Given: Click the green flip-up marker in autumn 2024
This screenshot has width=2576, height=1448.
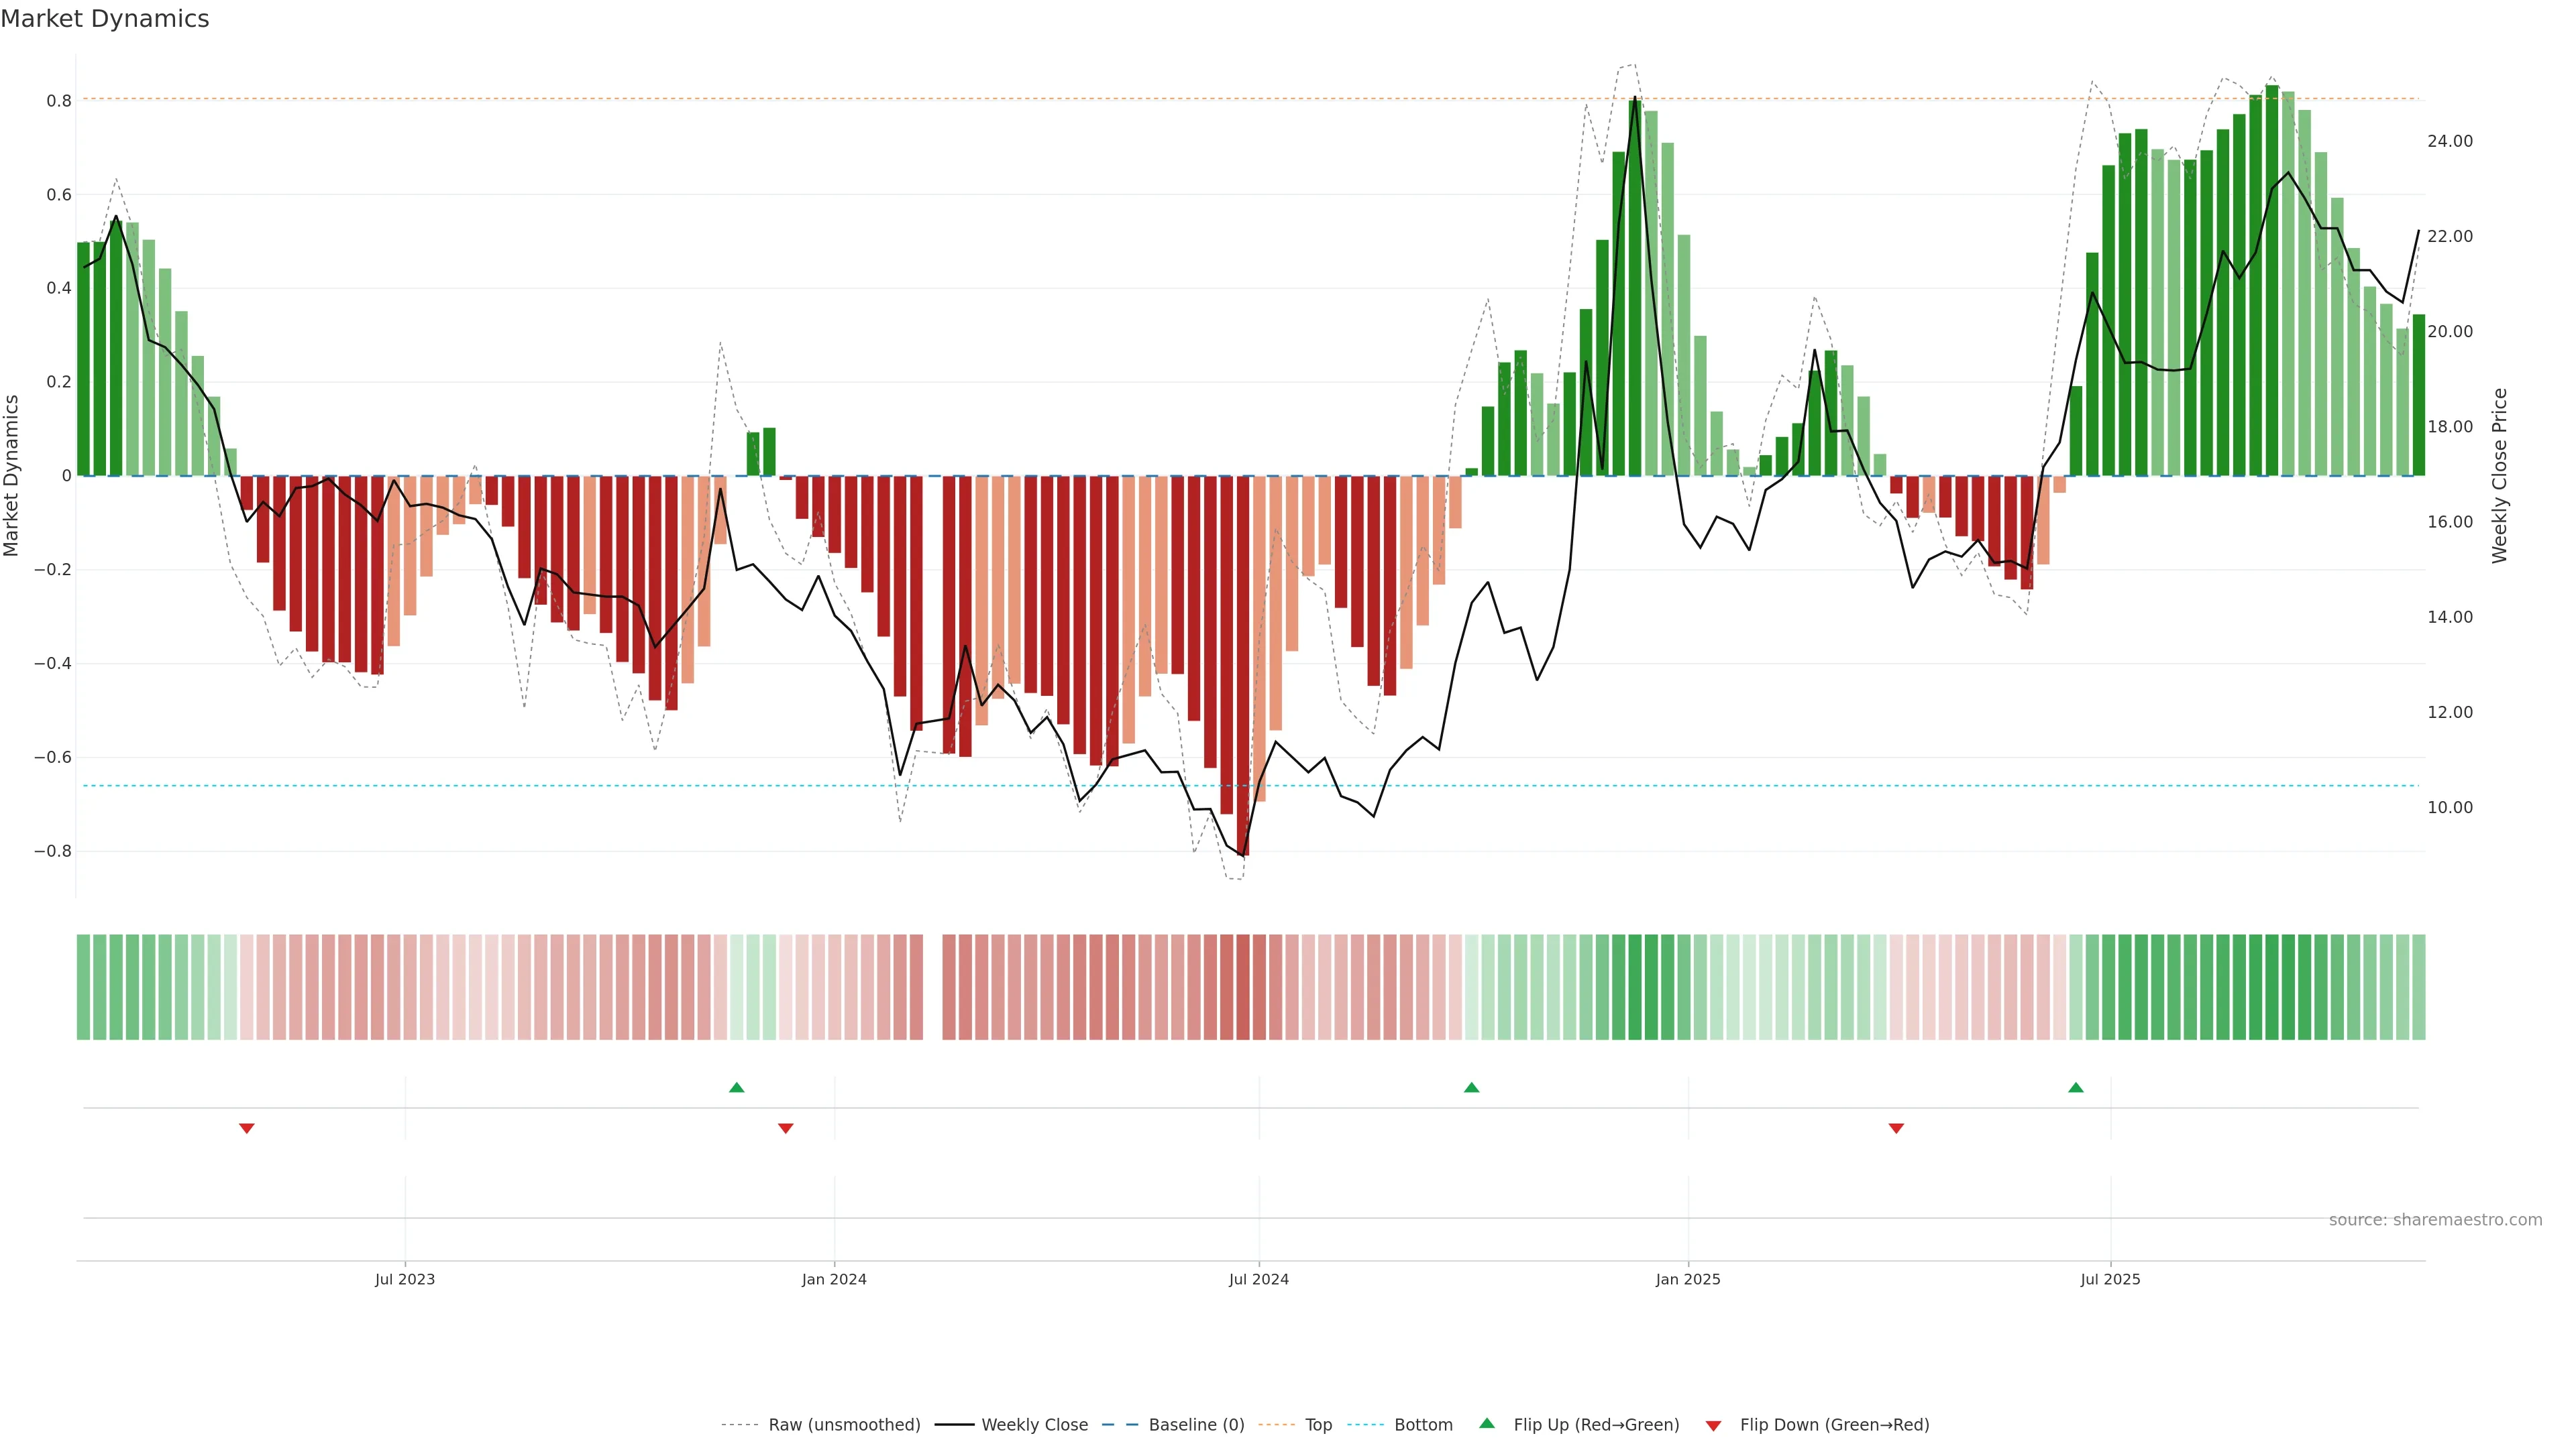Looking at the screenshot, I should pyautogui.click(x=1471, y=1087).
